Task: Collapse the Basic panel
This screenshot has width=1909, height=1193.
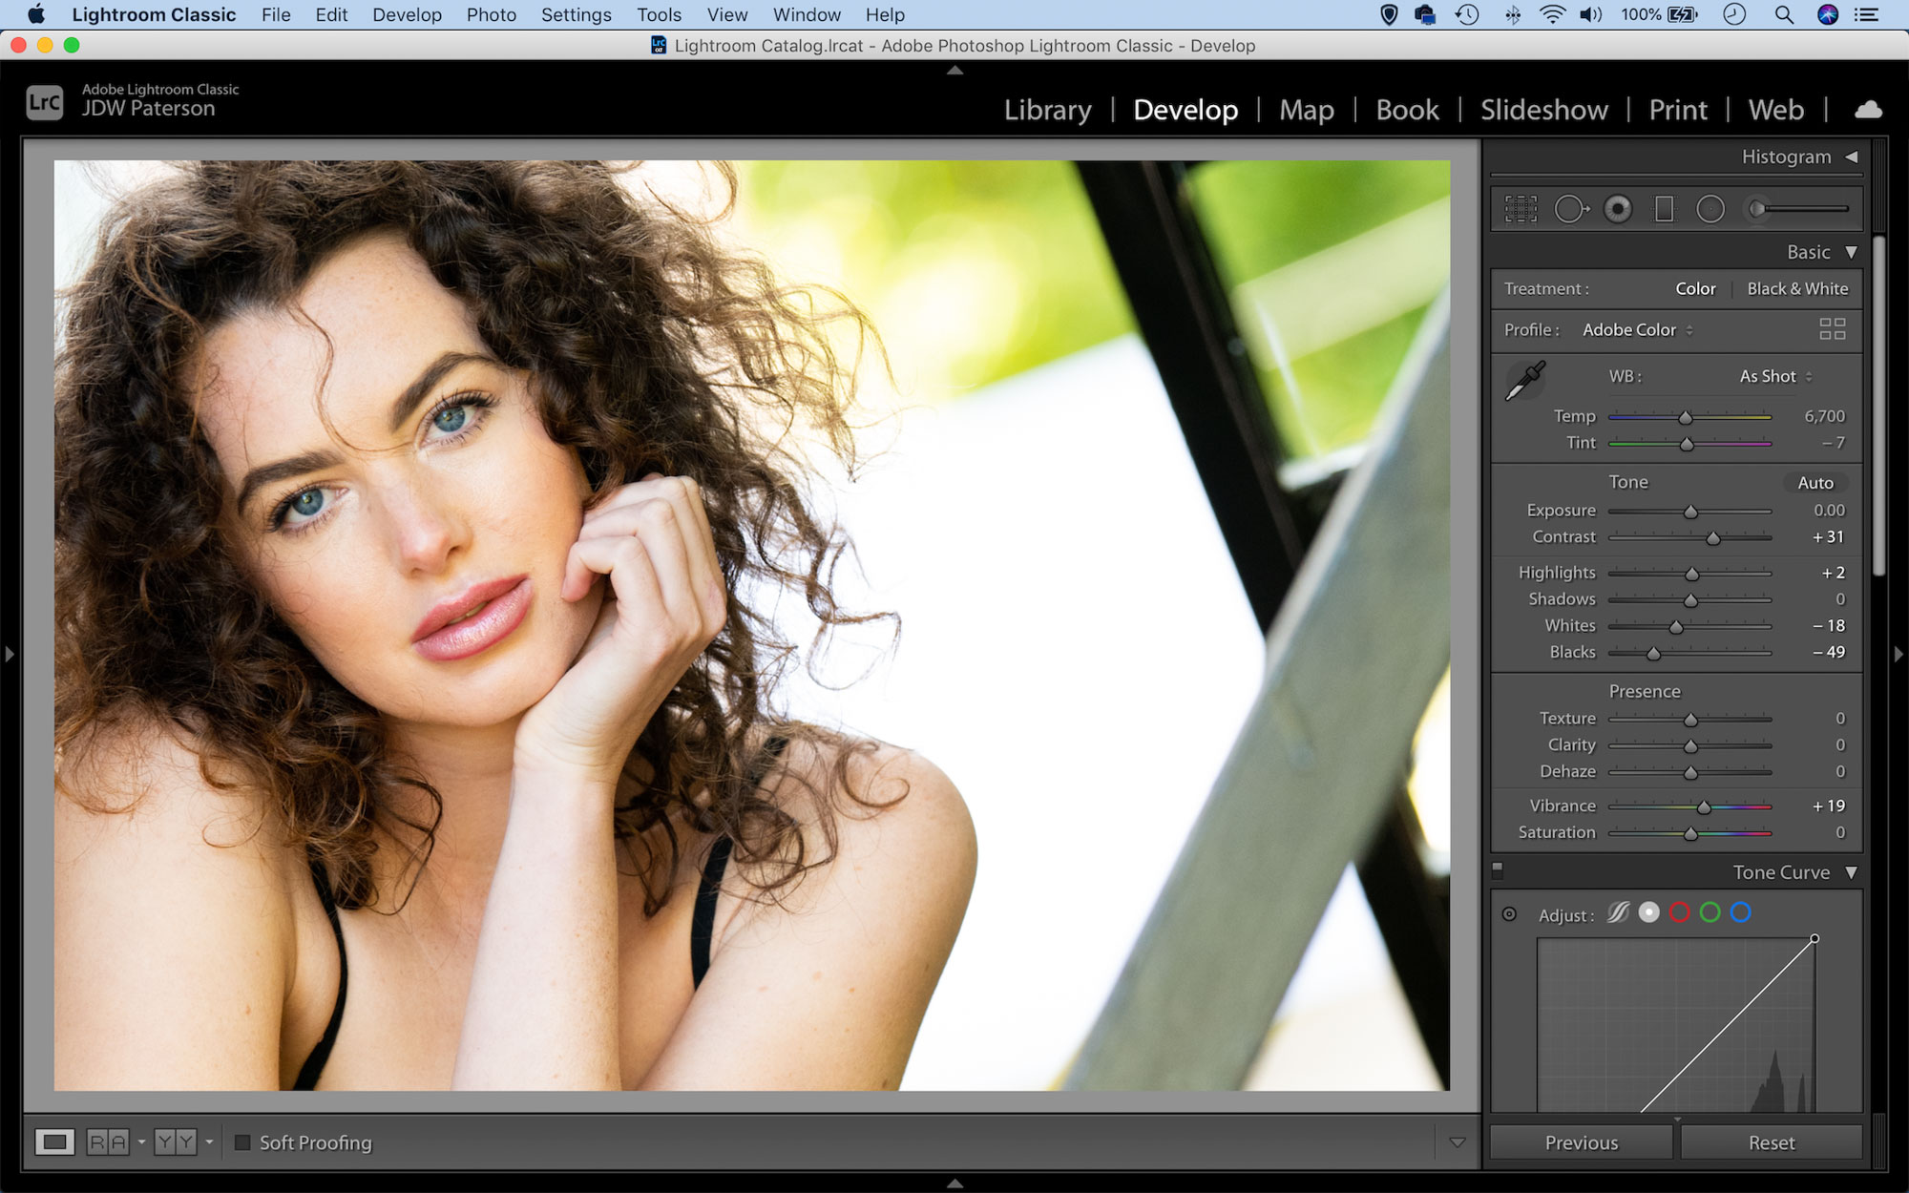Action: pyautogui.click(x=1851, y=252)
